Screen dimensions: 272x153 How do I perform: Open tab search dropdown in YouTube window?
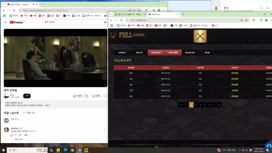click(4, 4)
